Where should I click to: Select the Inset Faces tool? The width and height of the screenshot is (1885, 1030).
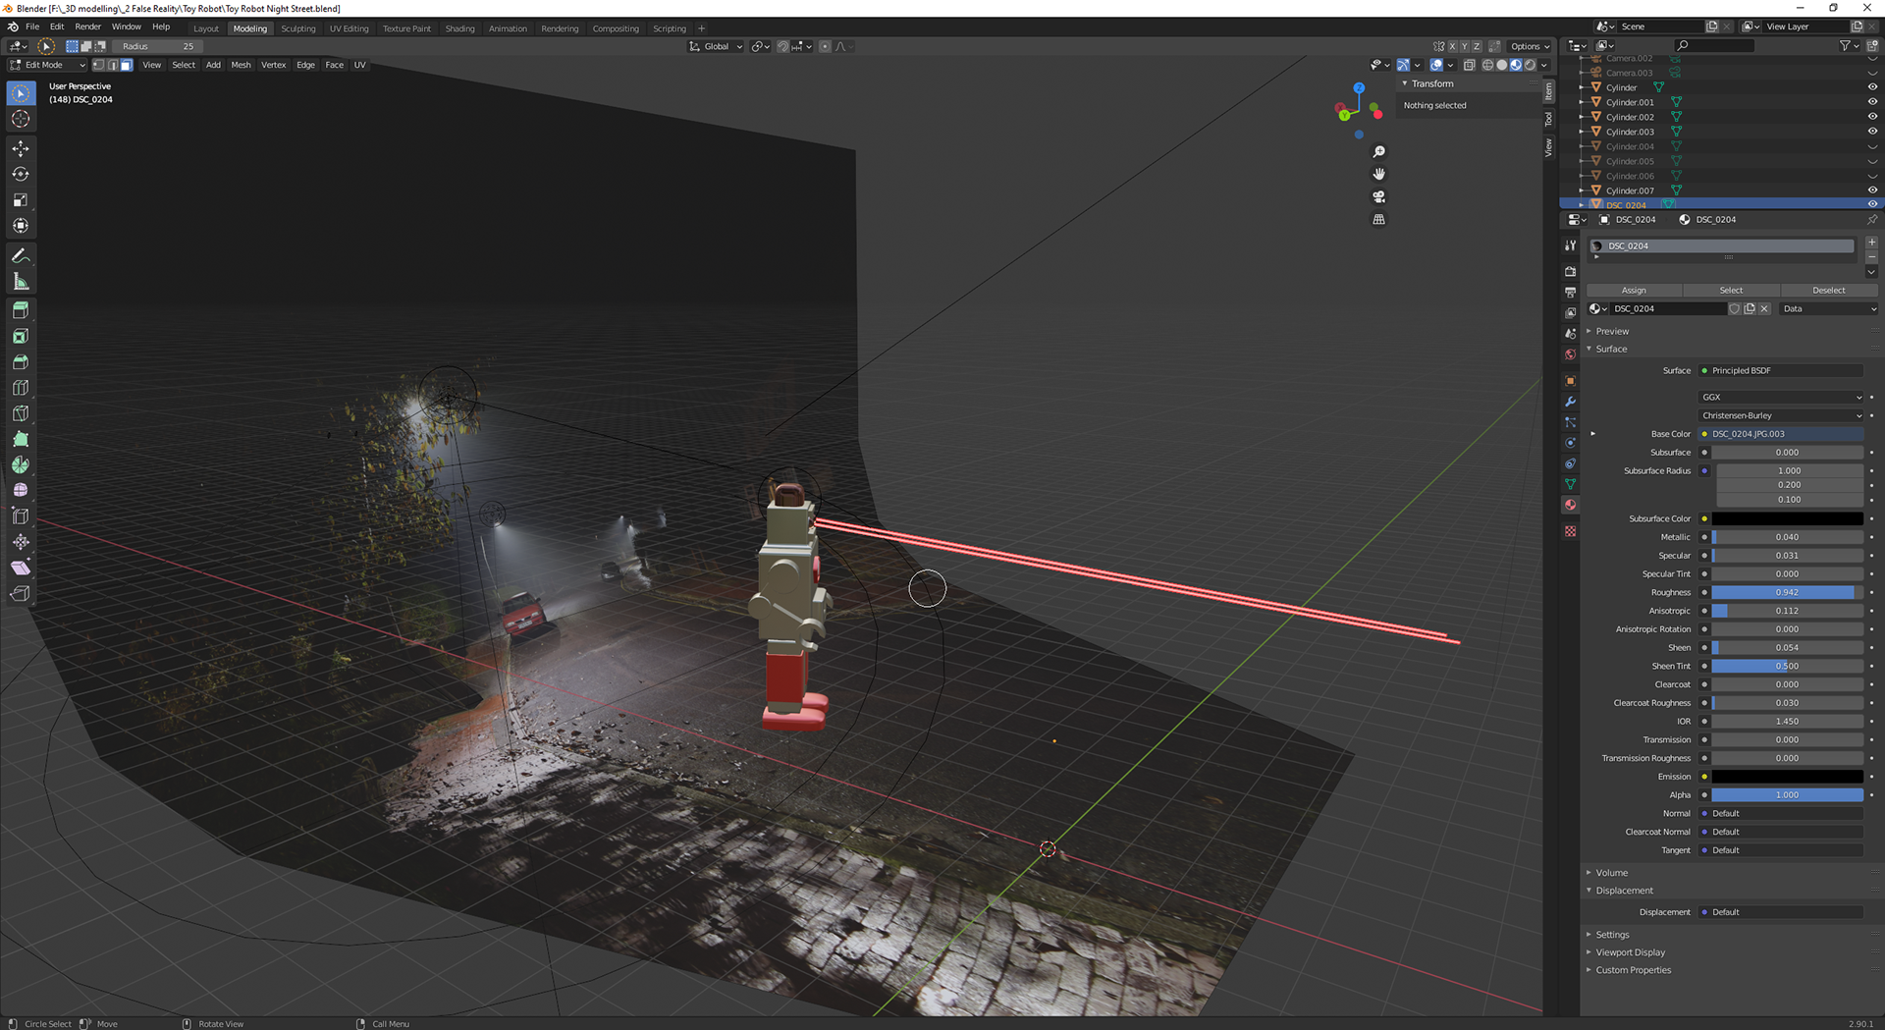coord(21,336)
